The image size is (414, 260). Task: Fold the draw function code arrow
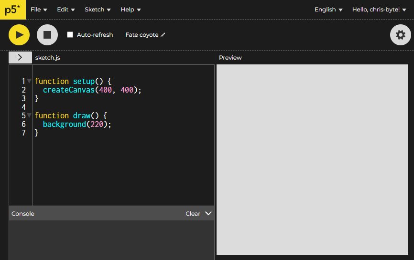tap(29, 115)
